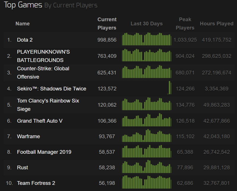Click hours played value 419,175,752
The height and width of the screenshot is (191, 237).
[217, 40]
